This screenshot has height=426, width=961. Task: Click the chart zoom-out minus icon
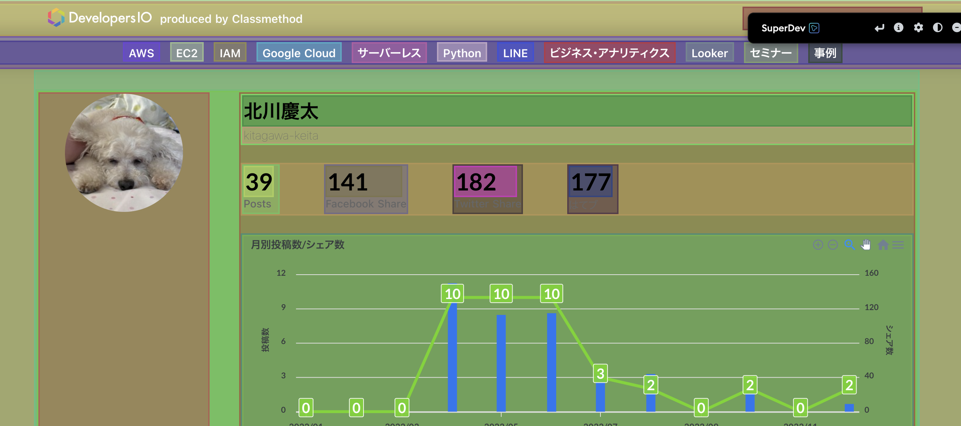[x=833, y=245]
